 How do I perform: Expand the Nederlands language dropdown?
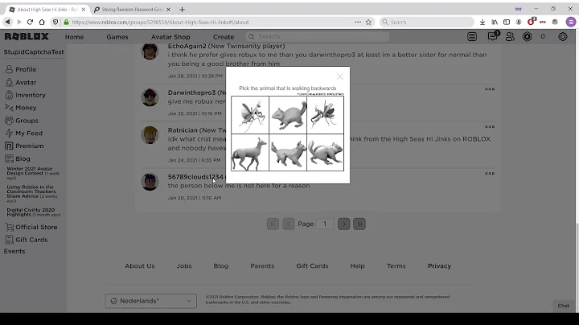tap(150, 301)
